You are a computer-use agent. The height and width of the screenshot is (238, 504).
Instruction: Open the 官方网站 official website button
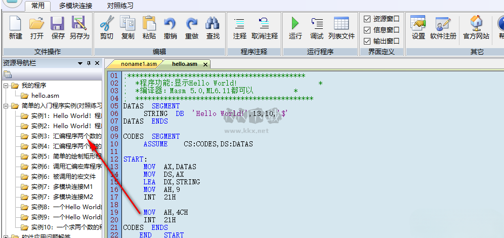point(476,24)
